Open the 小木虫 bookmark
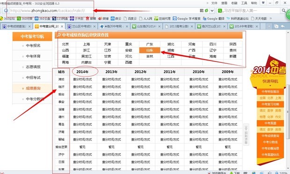 (77, 19)
